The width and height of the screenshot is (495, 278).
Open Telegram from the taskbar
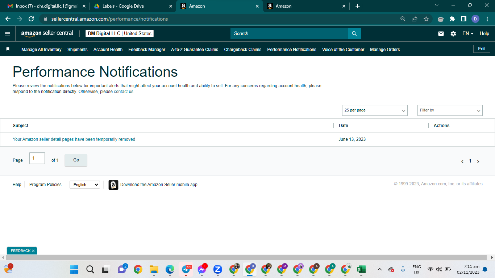186,269
